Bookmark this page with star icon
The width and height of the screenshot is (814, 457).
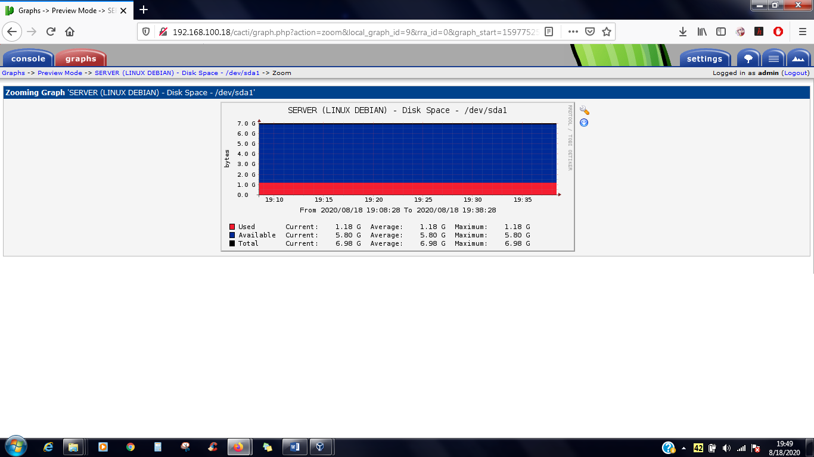pyautogui.click(x=607, y=32)
